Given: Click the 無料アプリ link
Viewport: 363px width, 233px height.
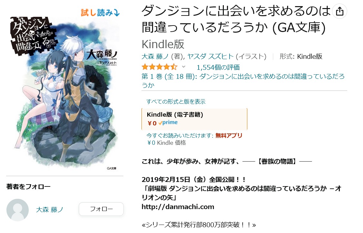Looking at the screenshot, I should (229, 135).
